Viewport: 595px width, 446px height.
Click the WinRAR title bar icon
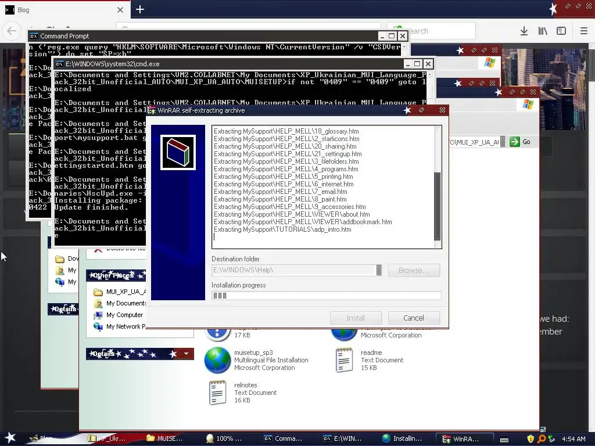click(x=152, y=110)
